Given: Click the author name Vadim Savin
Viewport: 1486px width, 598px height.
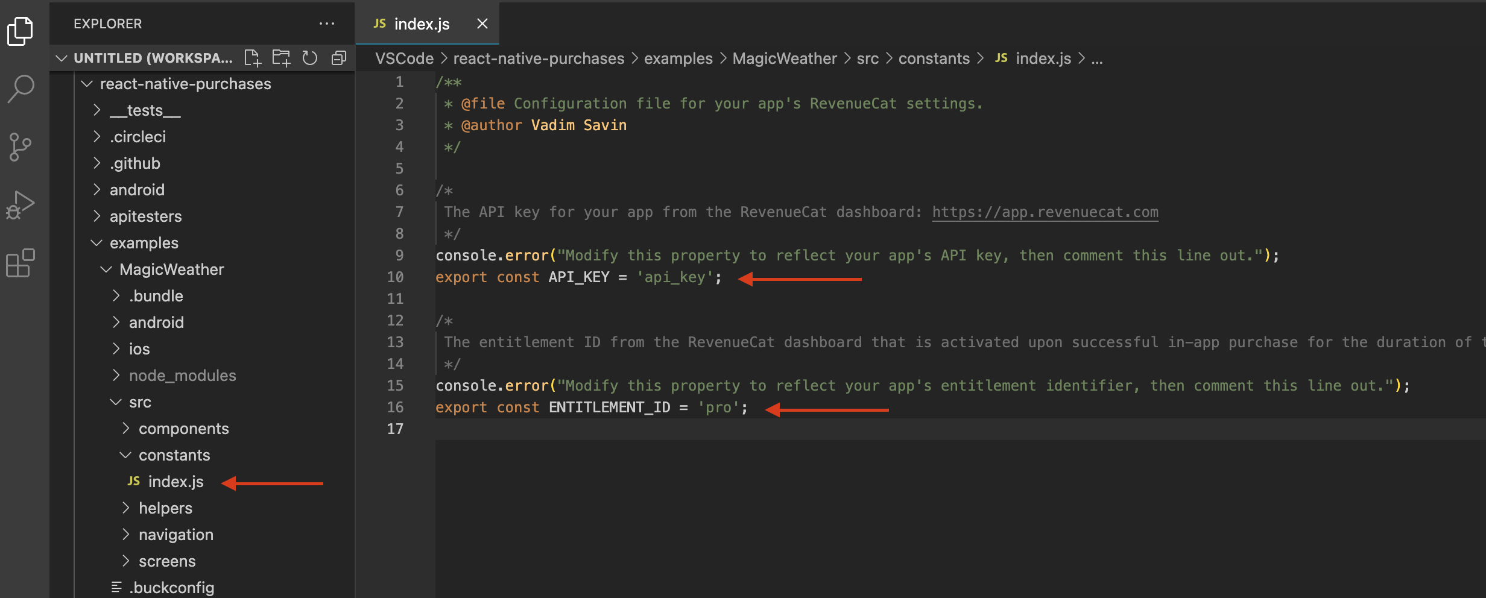Looking at the screenshot, I should tap(579, 125).
